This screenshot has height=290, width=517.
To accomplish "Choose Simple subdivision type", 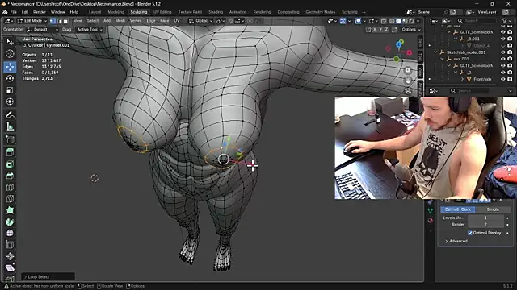I will coord(493,209).
